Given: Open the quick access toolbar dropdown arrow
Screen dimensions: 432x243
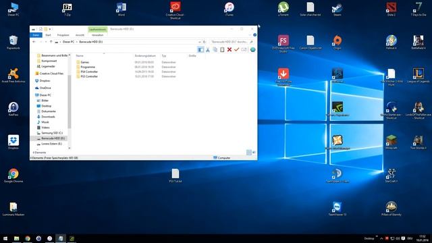Looking at the screenshot, I should click(x=50, y=29).
